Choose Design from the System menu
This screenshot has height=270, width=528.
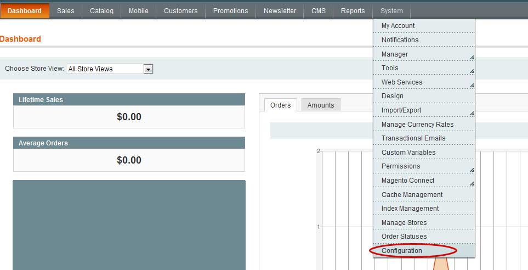pyautogui.click(x=424, y=96)
